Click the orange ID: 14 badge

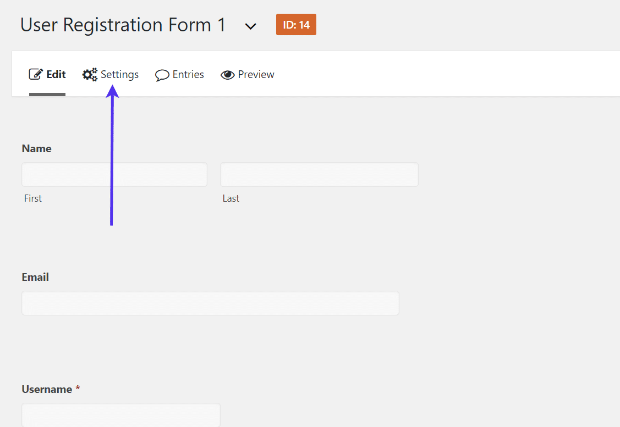tap(296, 24)
